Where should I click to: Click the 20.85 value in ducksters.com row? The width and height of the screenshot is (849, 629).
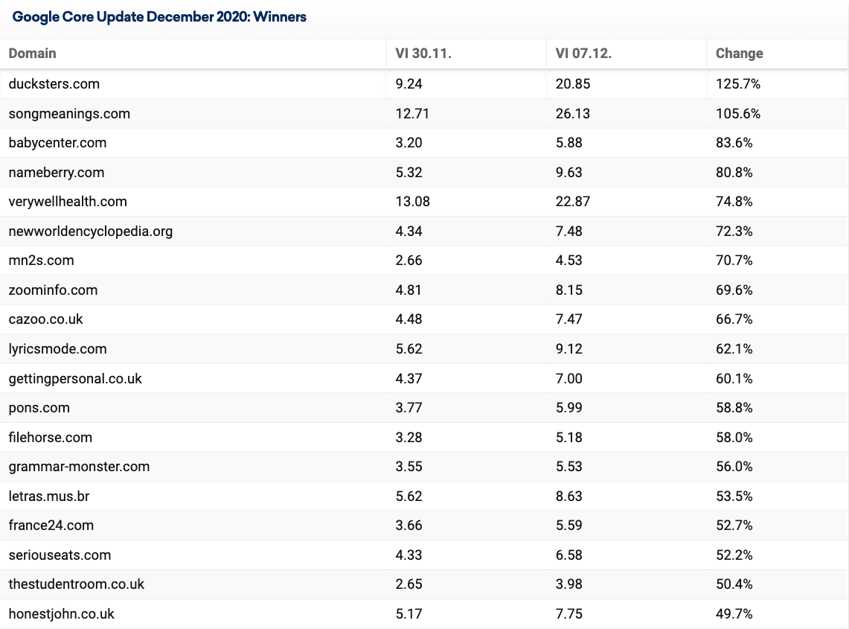[x=573, y=84]
